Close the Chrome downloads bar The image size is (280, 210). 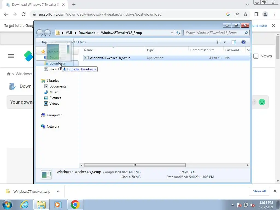(275, 191)
